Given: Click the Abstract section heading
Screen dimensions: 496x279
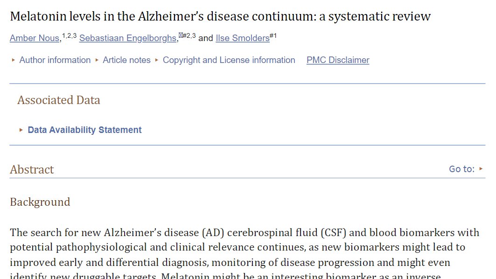Looking at the screenshot, I should pos(32,169).
